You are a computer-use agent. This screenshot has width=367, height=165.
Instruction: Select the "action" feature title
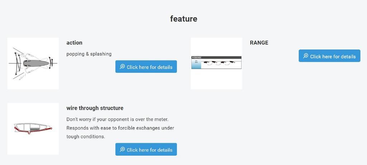tap(74, 43)
